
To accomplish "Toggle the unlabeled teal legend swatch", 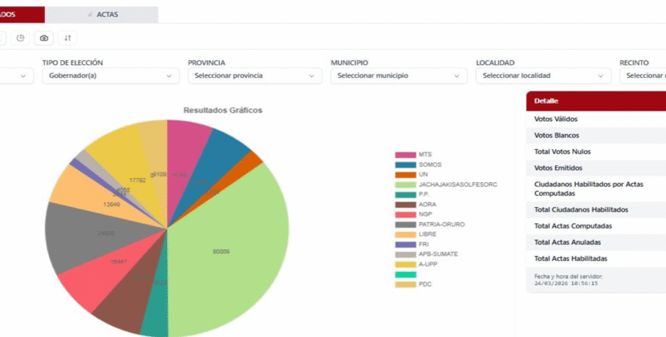I will pyautogui.click(x=405, y=274).
